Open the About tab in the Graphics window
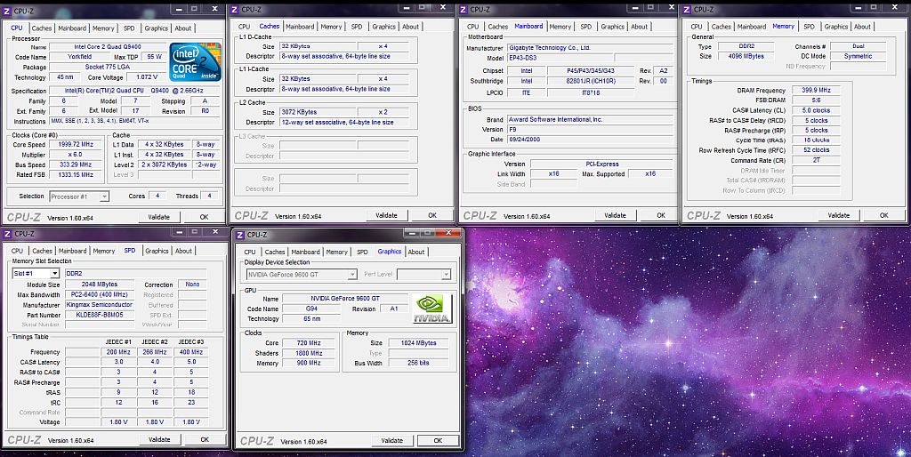The height and width of the screenshot is (457, 911). [416, 252]
